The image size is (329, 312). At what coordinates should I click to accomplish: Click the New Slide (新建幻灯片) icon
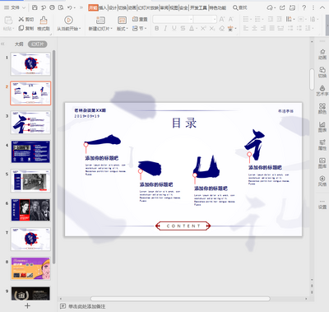coord(100,21)
